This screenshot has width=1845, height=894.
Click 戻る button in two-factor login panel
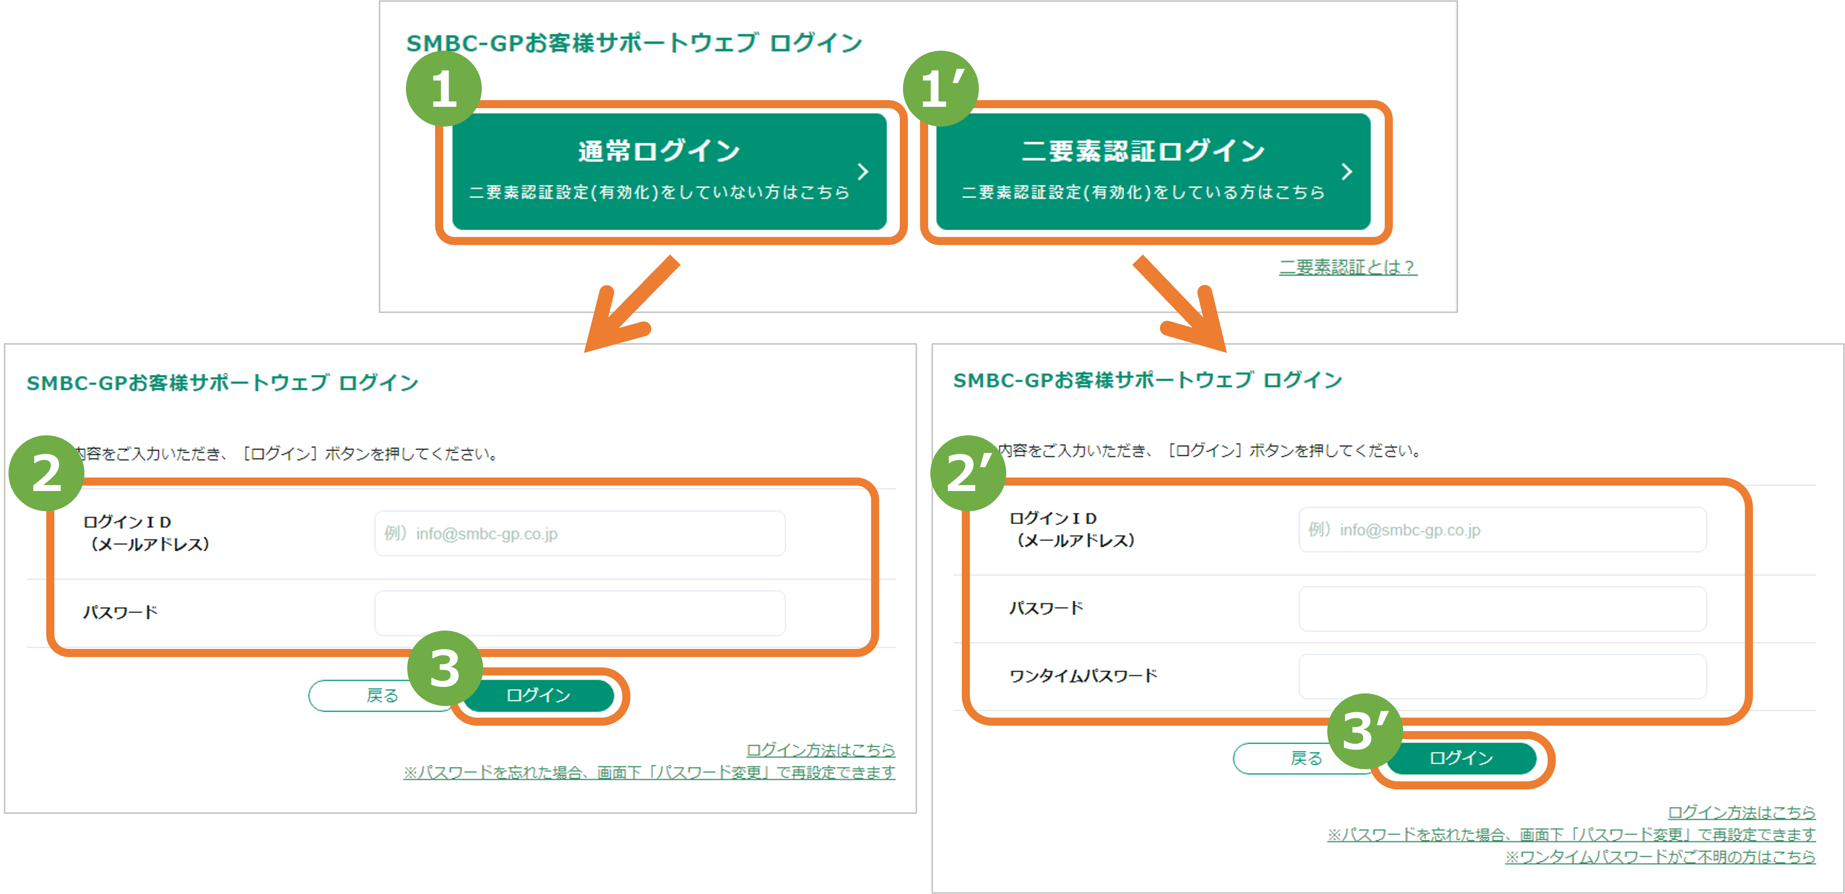point(1306,758)
